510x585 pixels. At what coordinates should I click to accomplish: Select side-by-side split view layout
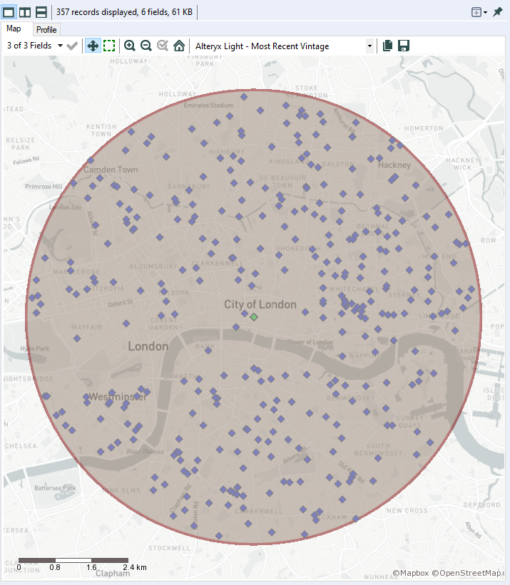pos(25,12)
